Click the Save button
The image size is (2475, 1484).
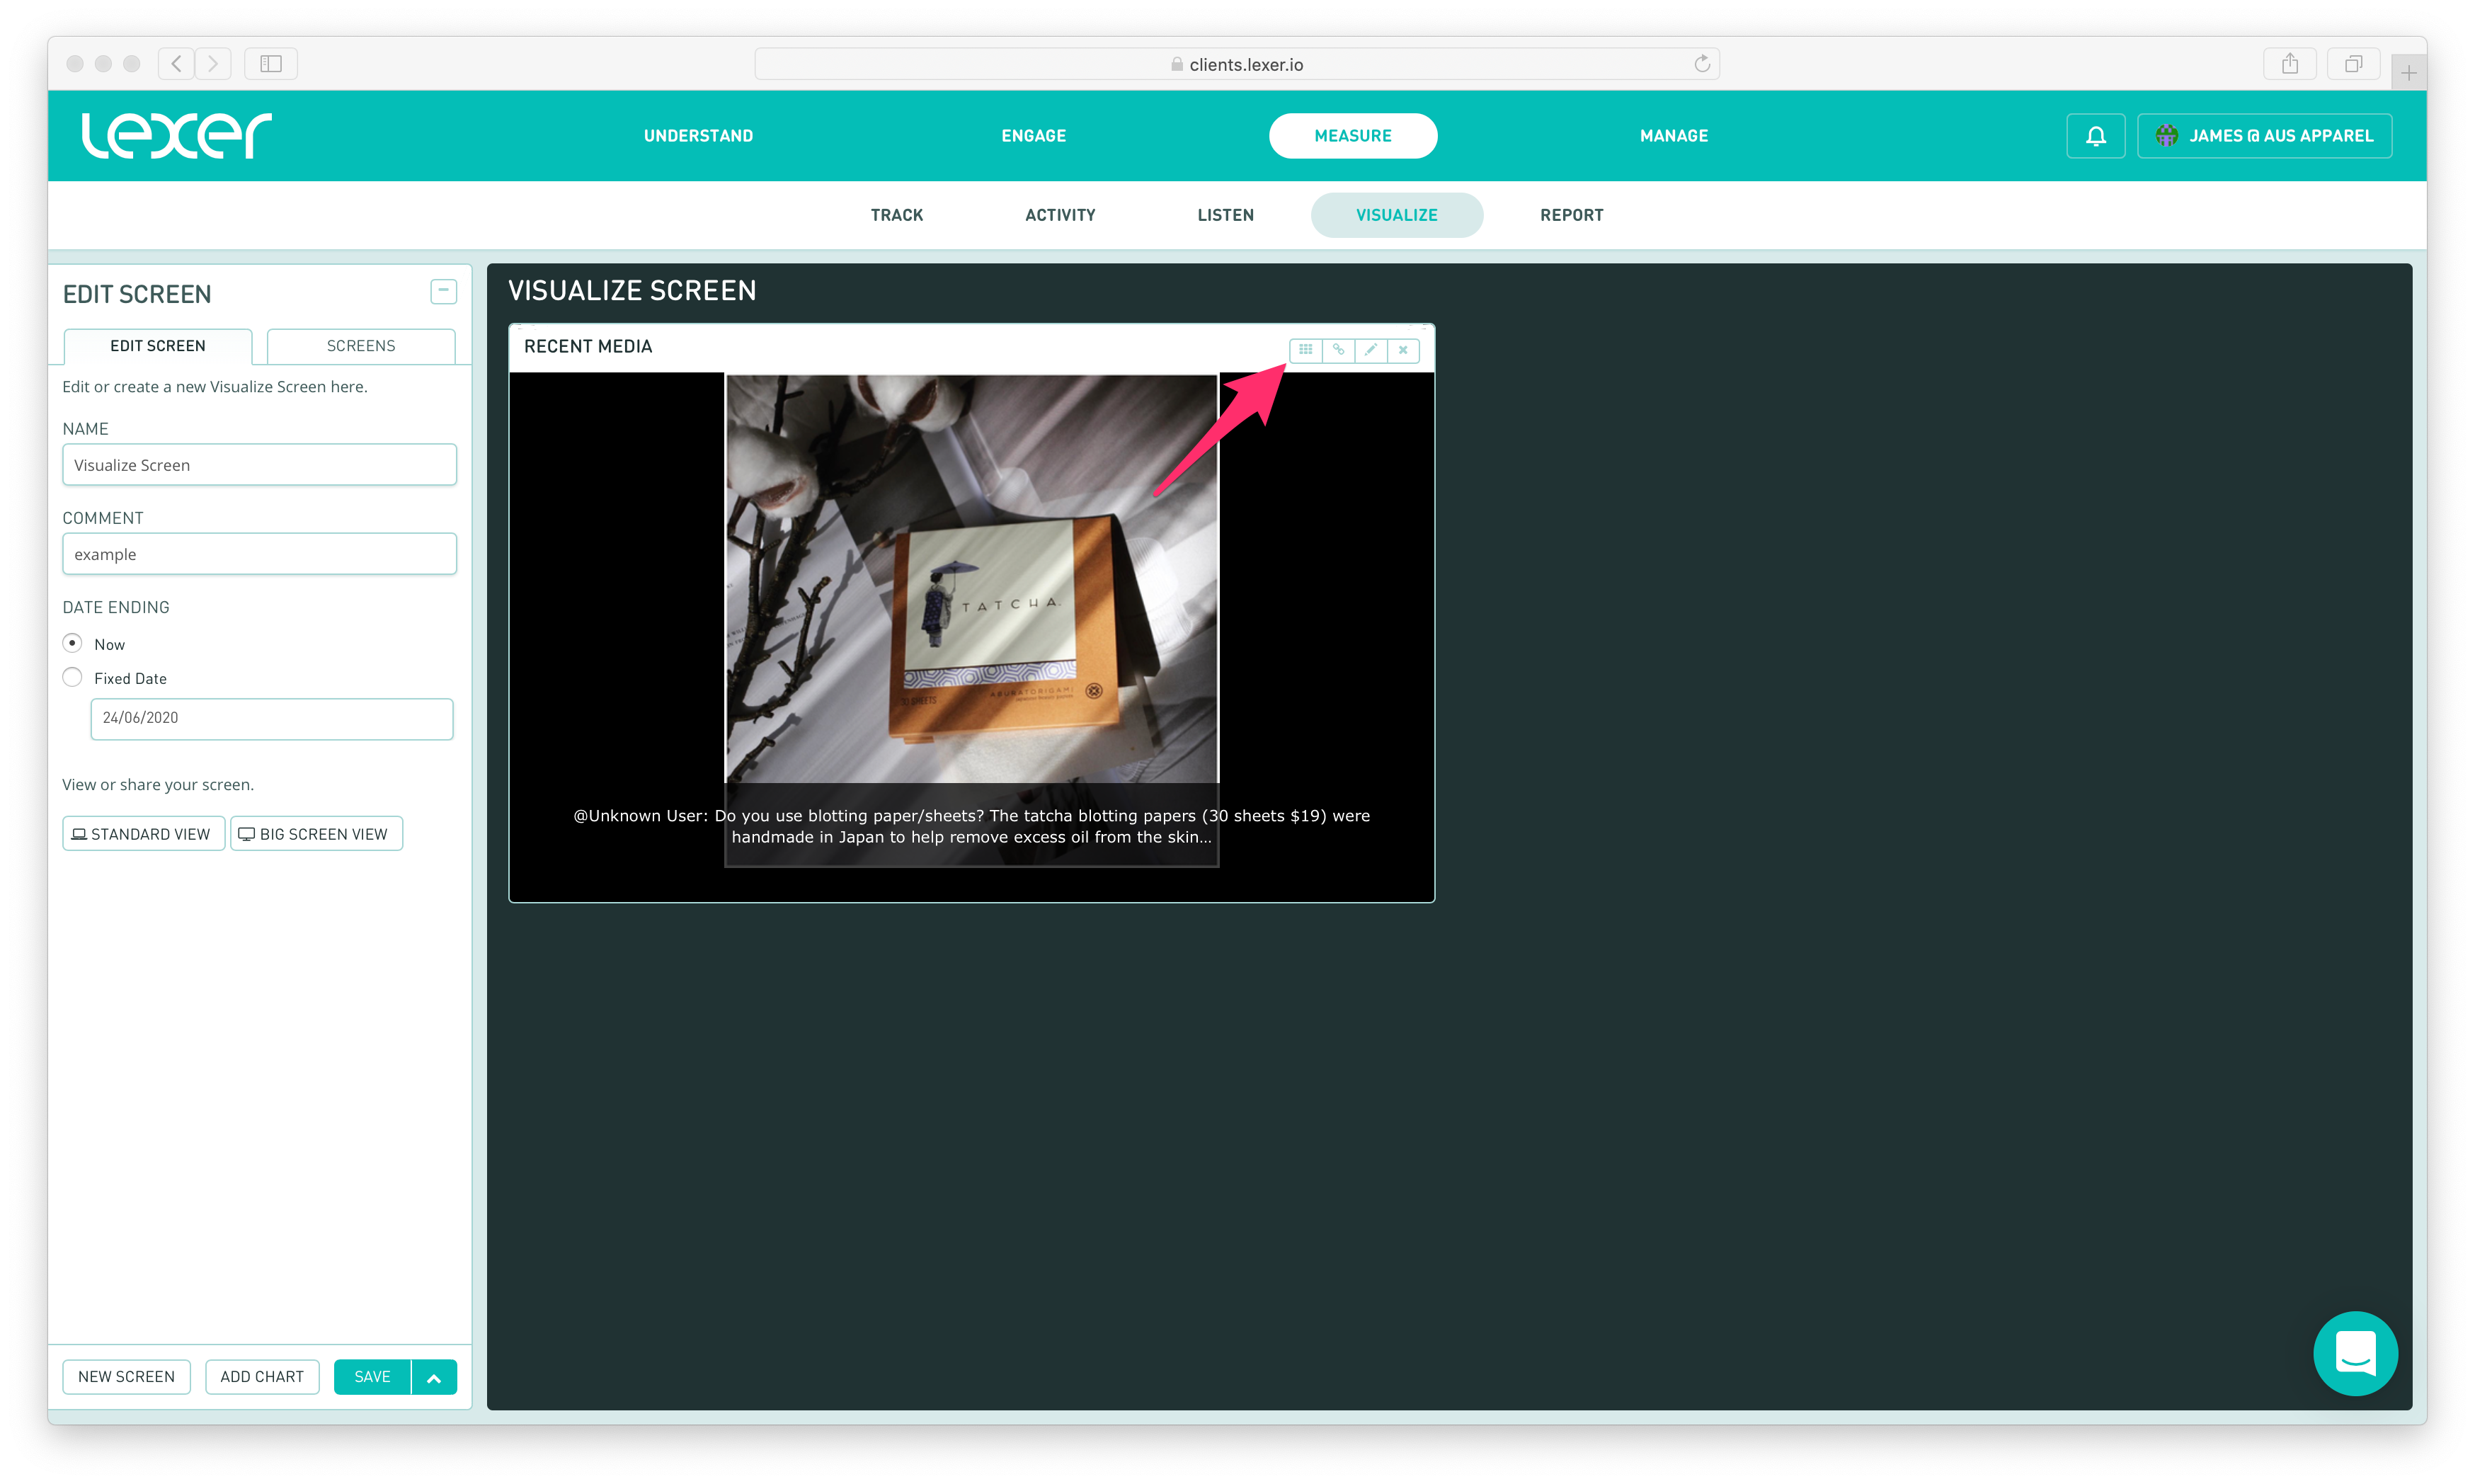pyautogui.click(x=373, y=1377)
